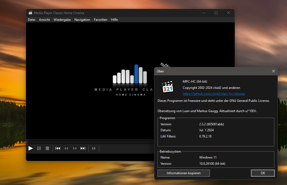This screenshot has height=185, width=287.
Task: Click the version value 2.3.2 (605081abb)
Action: tap(211, 124)
